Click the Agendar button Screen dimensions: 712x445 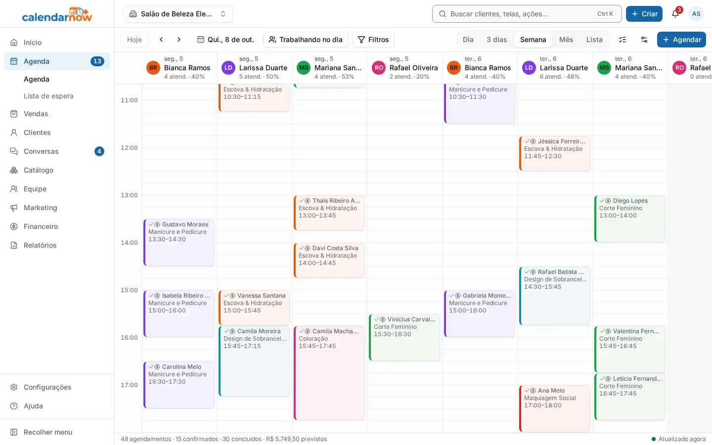click(681, 40)
